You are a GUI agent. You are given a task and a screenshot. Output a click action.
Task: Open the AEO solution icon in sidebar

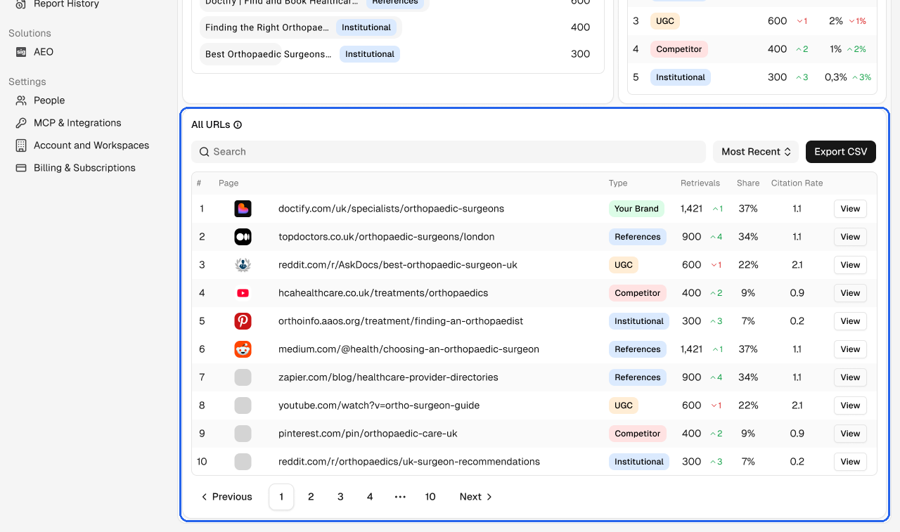[x=21, y=52]
